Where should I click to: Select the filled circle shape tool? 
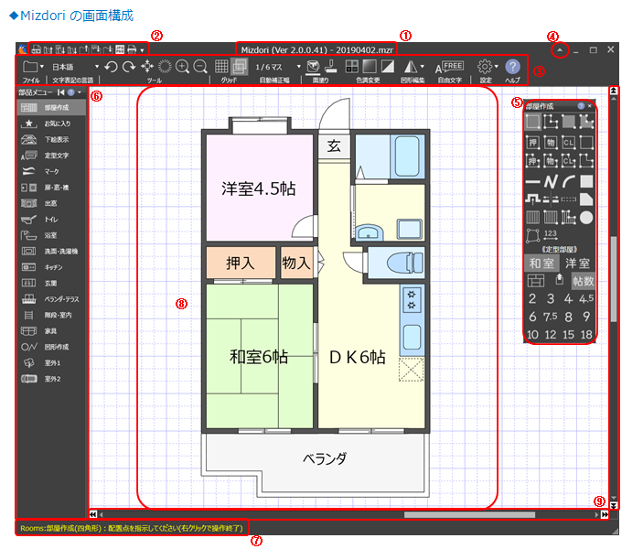tap(586, 218)
